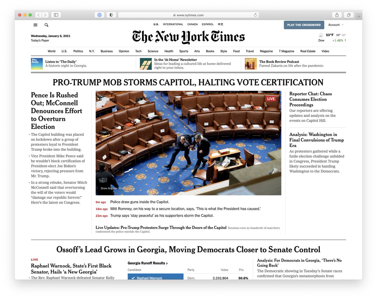The height and width of the screenshot is (299, 377).
Task: Open the Health section
Action: (169, 51)
